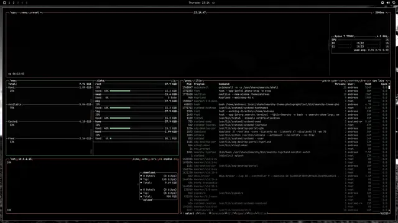Open the btop menu option
The image size is (398, 223).
pos(24,12)
